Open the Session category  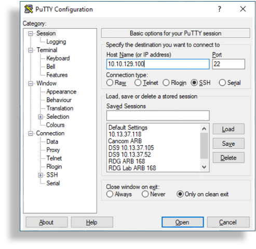tap(46, 33)
